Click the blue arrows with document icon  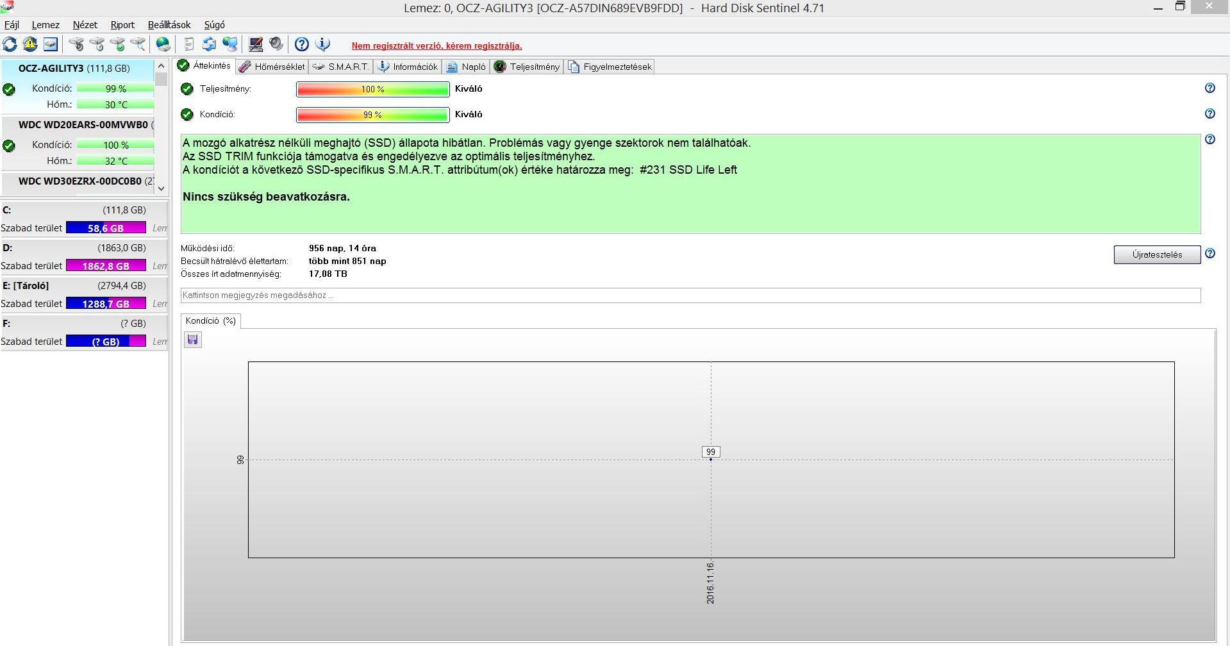(x=209, y=44)
